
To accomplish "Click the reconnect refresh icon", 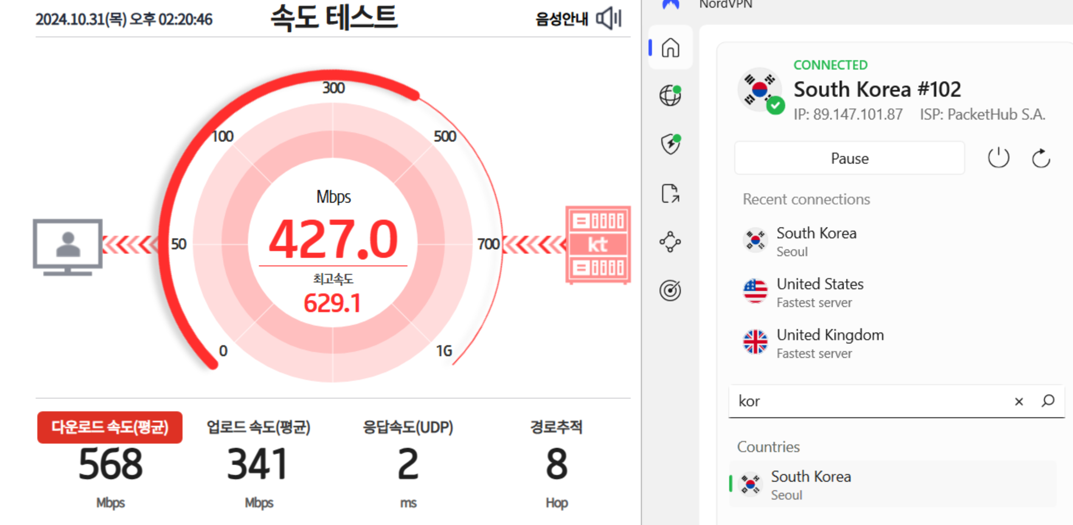I will click(1041, 159).
